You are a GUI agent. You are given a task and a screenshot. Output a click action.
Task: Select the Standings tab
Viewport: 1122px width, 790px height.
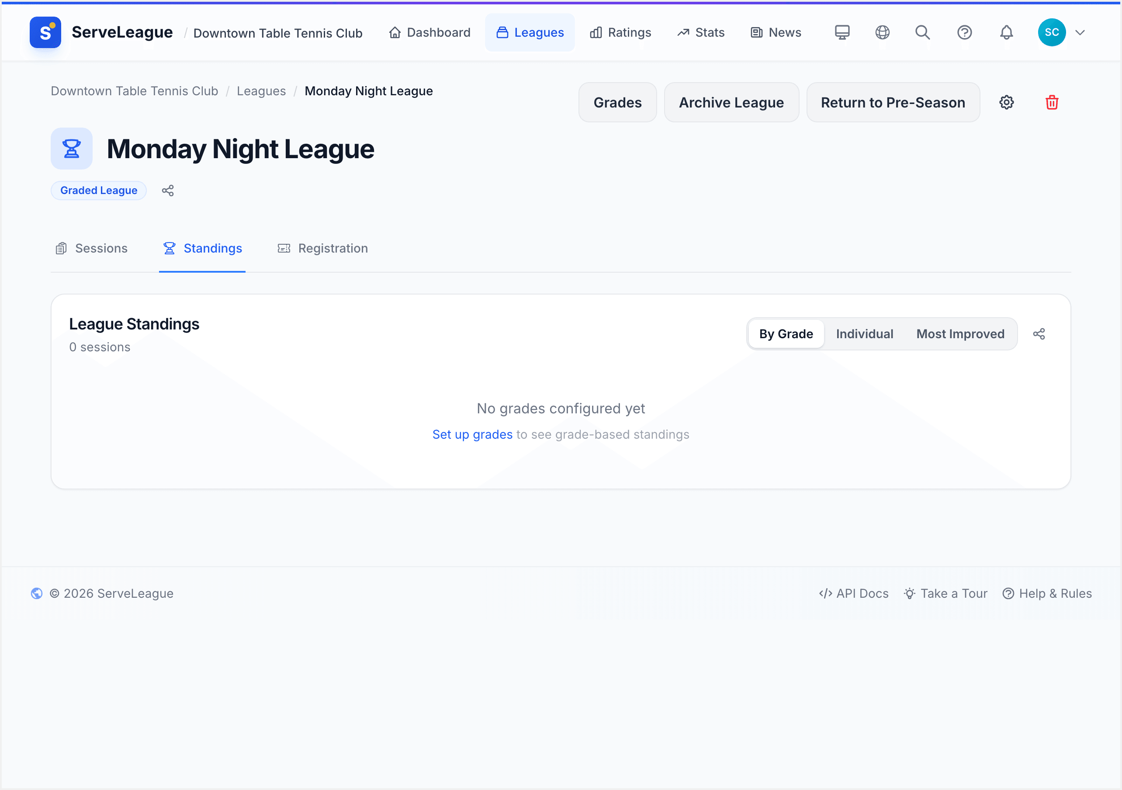(x=202, y=248)
